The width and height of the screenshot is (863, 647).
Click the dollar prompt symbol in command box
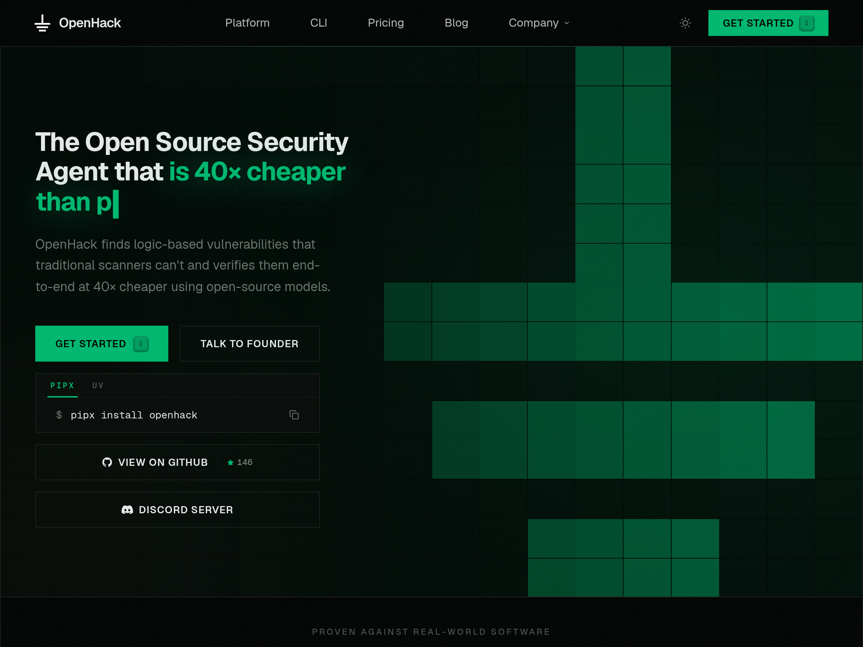click(x=59, y=414)
